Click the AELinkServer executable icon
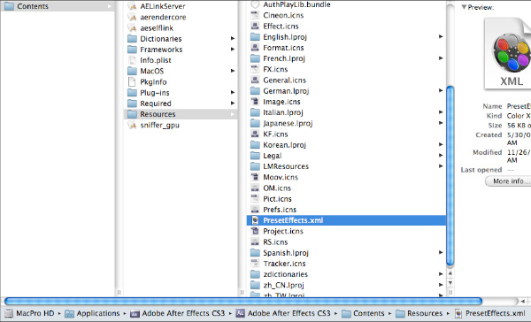Image resolution: width=531 pixels, height=322 pixels. [132, 6]
